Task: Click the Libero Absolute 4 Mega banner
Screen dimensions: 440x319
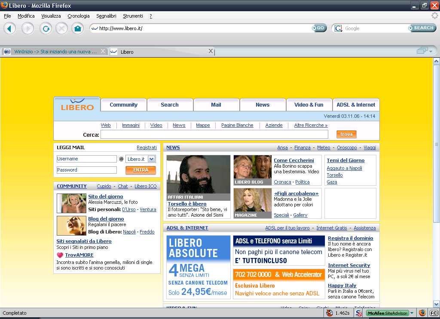Action: point(199,267)
